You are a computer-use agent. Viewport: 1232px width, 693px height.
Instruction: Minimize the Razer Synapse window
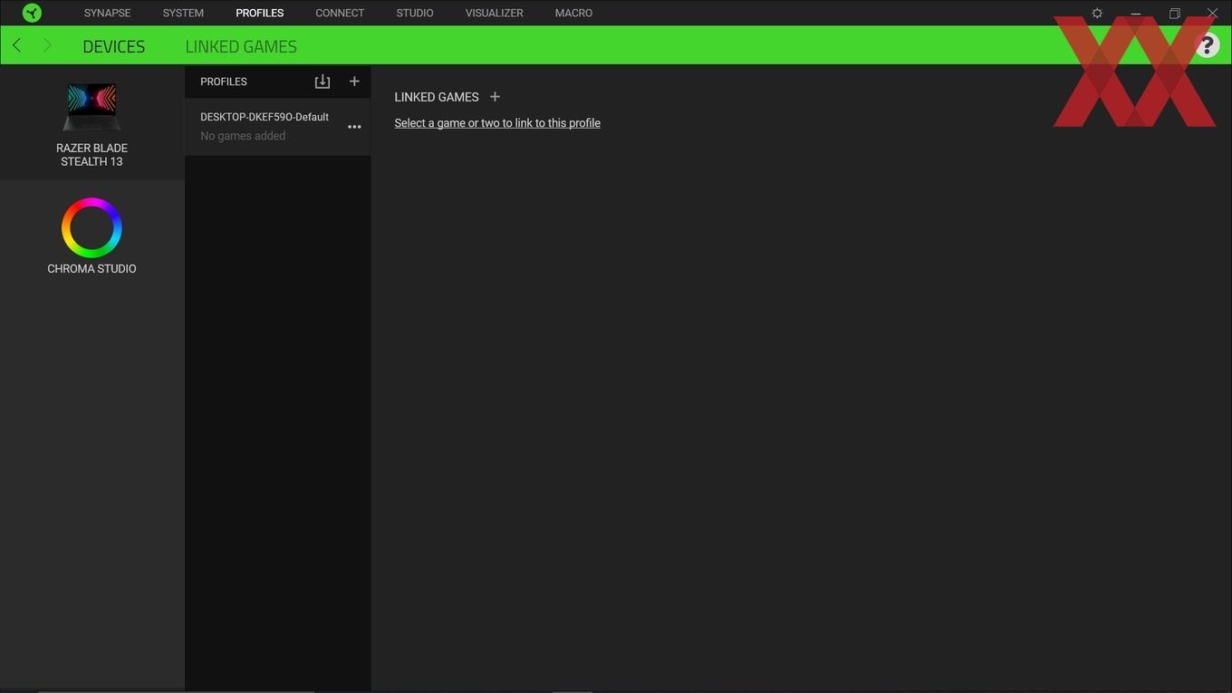pos(1136,14)
